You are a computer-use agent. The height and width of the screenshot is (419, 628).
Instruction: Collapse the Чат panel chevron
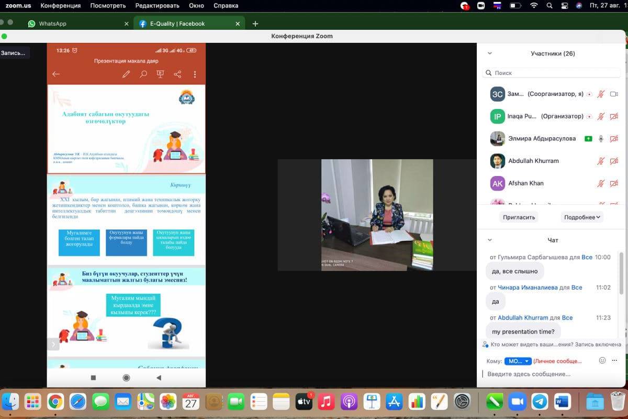point(490,240)
